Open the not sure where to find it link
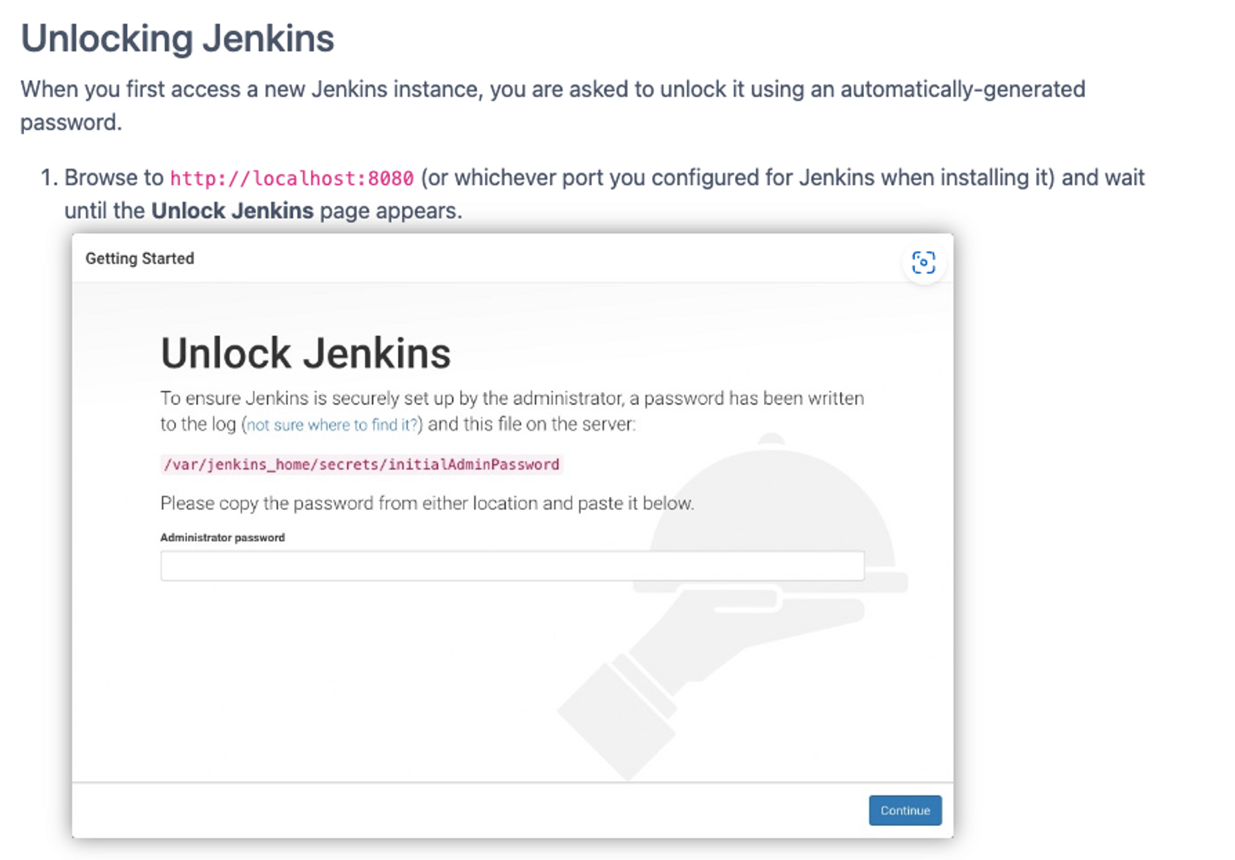The image size is (1235, 860). [x=332, y=424]
